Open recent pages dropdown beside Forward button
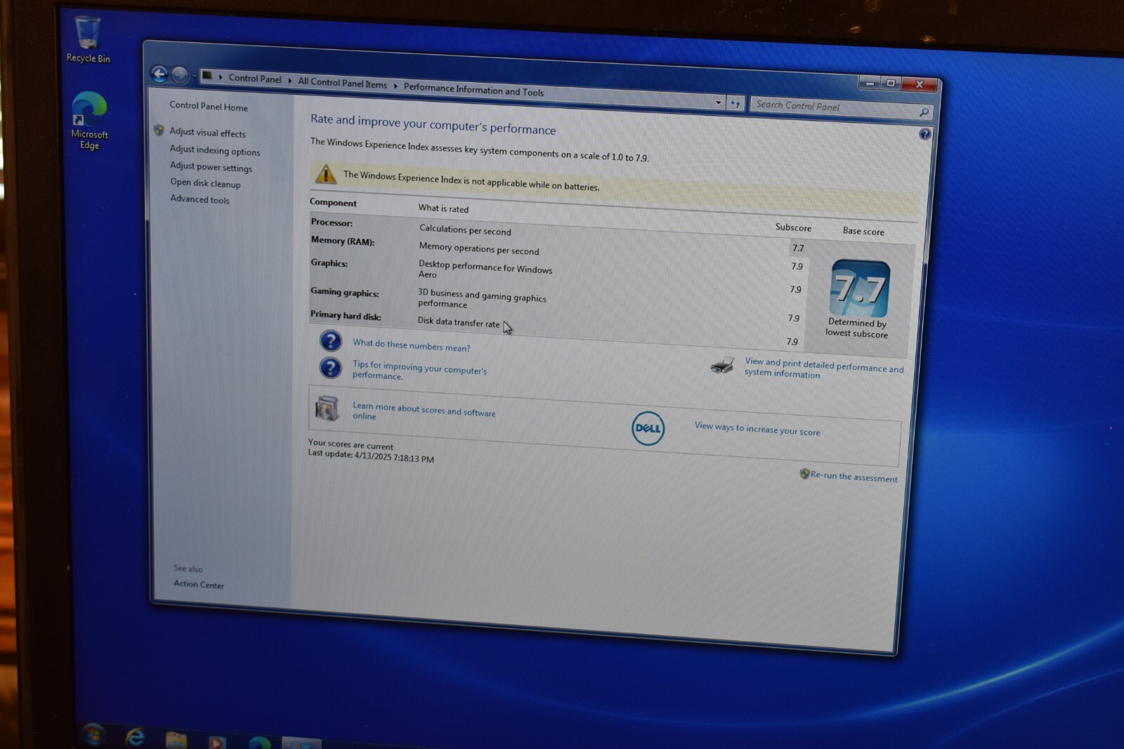Screen dimensions: 1124x749 [x=193, y=76]
